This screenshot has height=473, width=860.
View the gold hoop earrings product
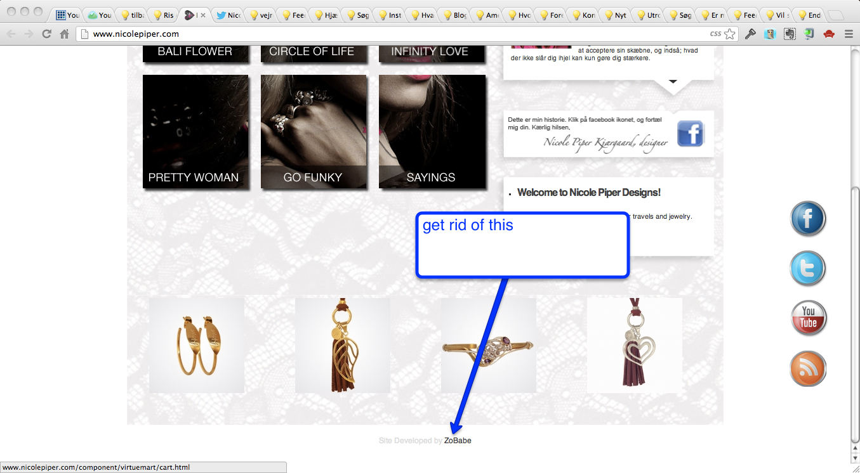click(197, 346)
